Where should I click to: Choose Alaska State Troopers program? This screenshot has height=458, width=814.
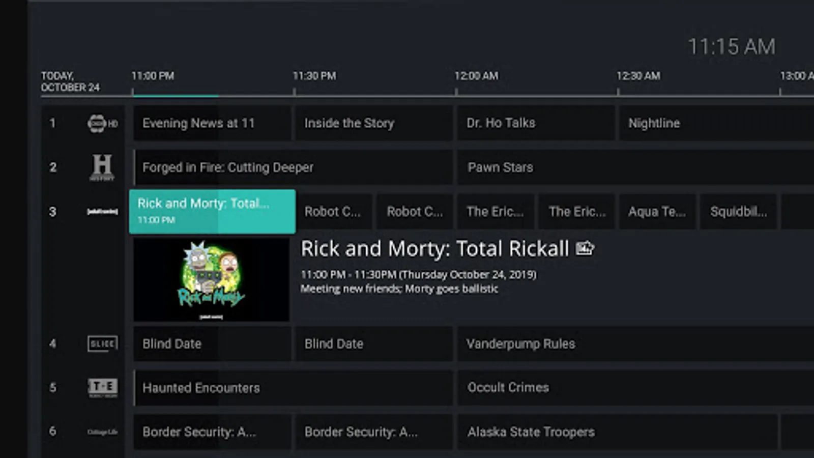tap(617, 432)
